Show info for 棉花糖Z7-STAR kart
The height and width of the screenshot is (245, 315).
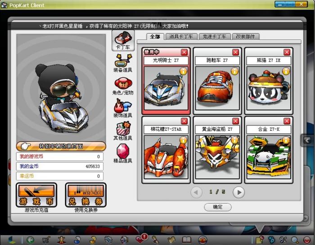[183, 140]
